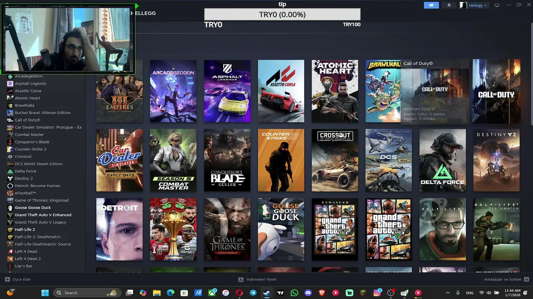Select Left 4 Dead 2 sidebar icon
533x299 pixels.
[x=10, y=259]
